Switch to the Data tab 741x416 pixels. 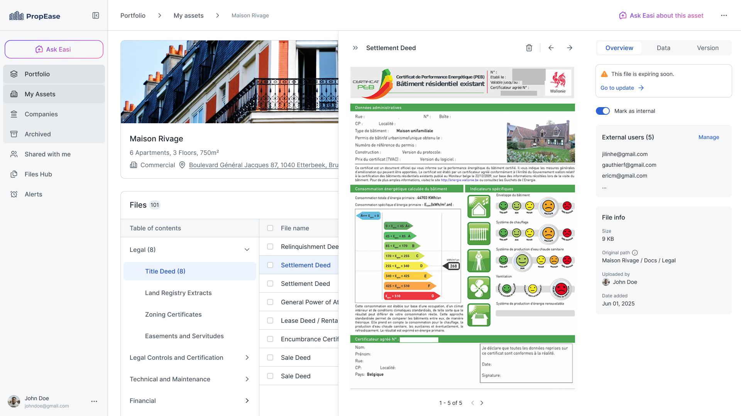(x=663, y=48)
